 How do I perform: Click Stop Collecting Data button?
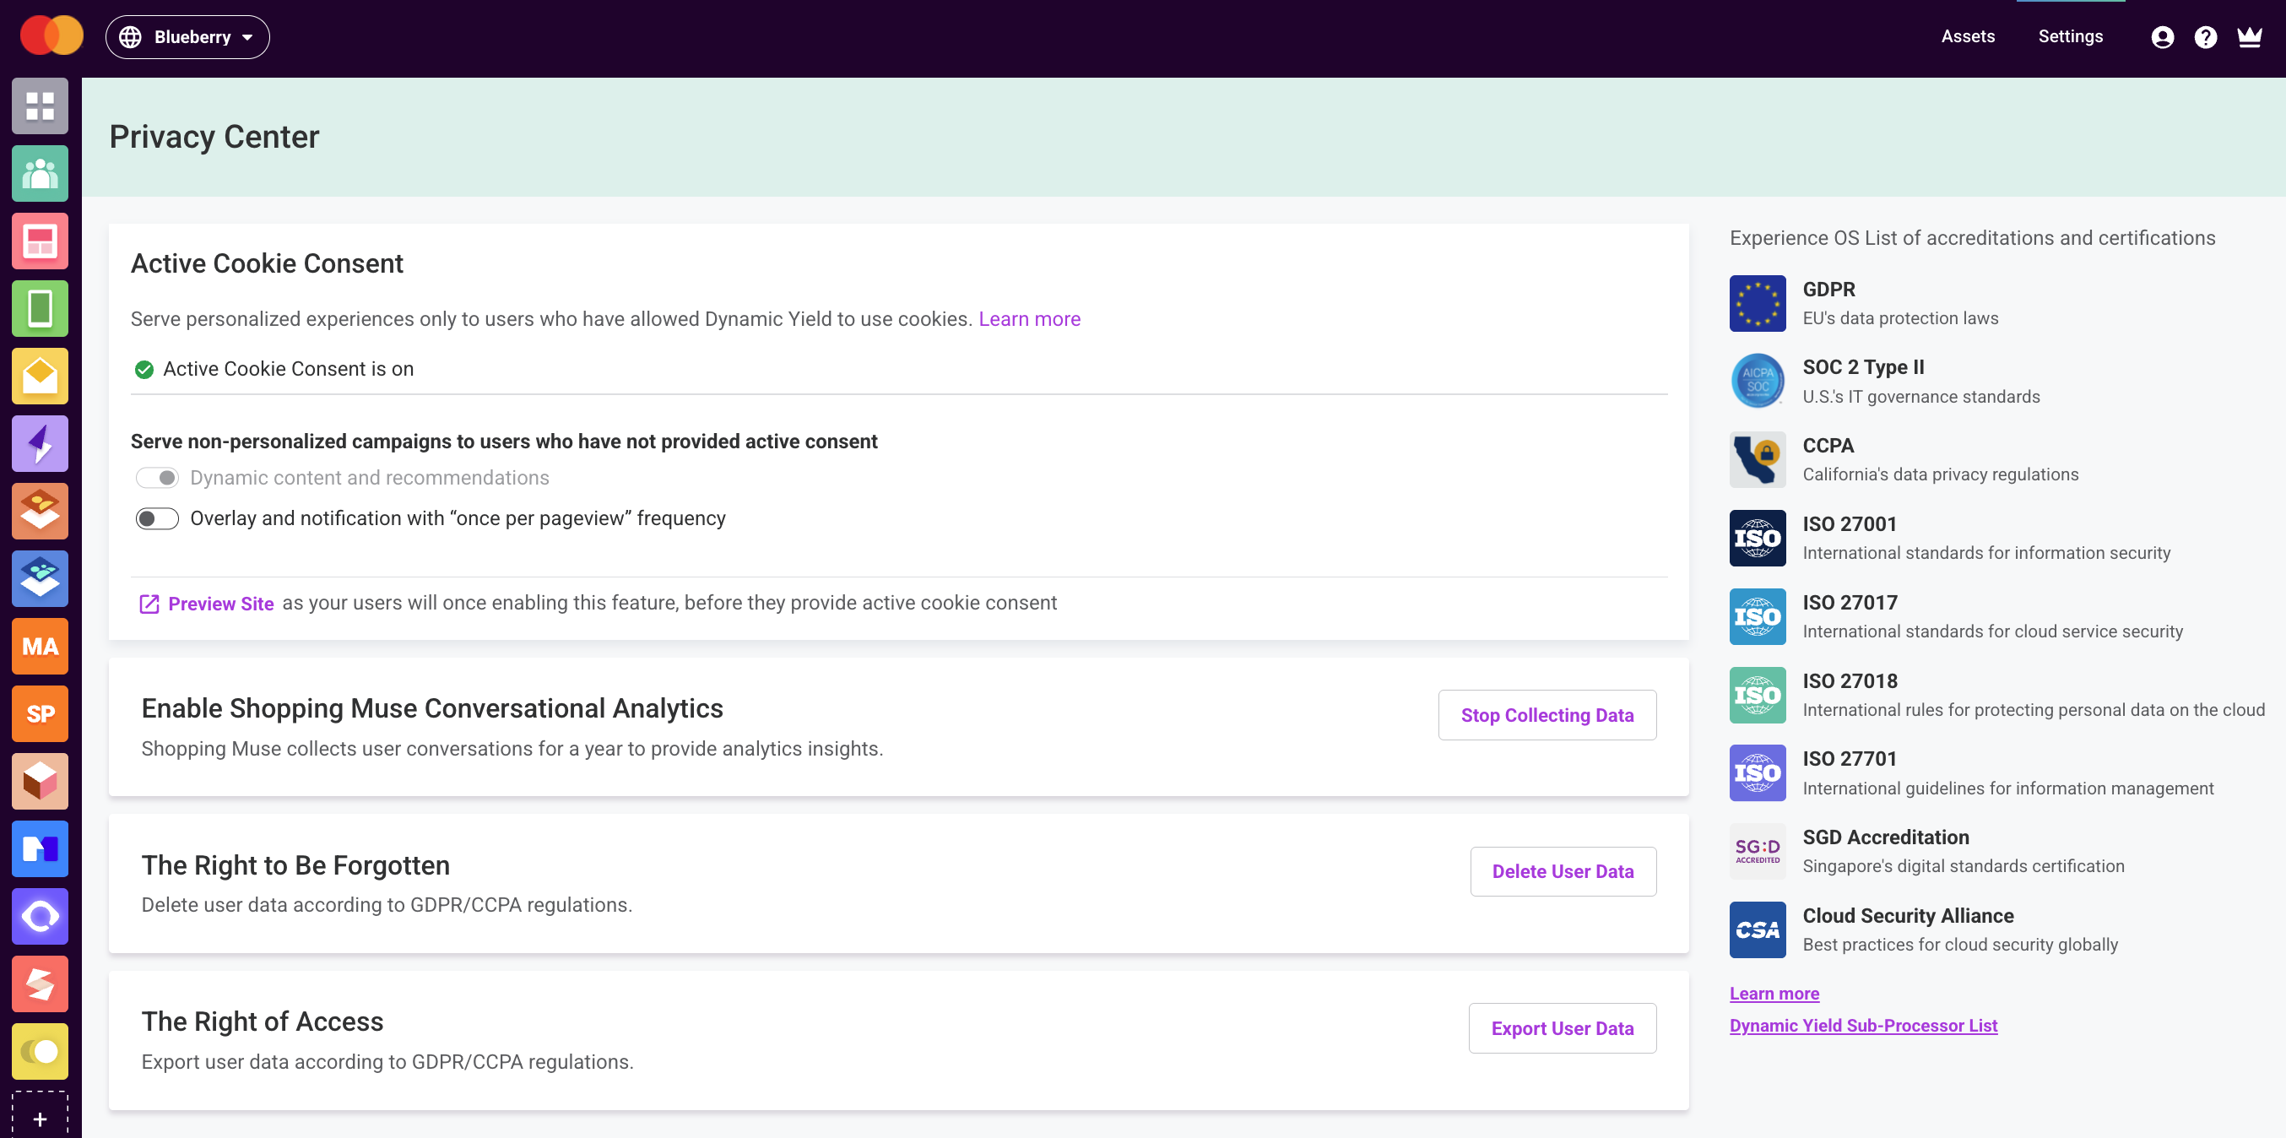(1547, 715)
